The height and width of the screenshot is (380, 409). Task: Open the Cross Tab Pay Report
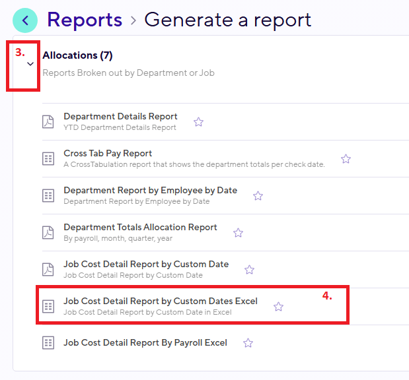pos(108,153)
